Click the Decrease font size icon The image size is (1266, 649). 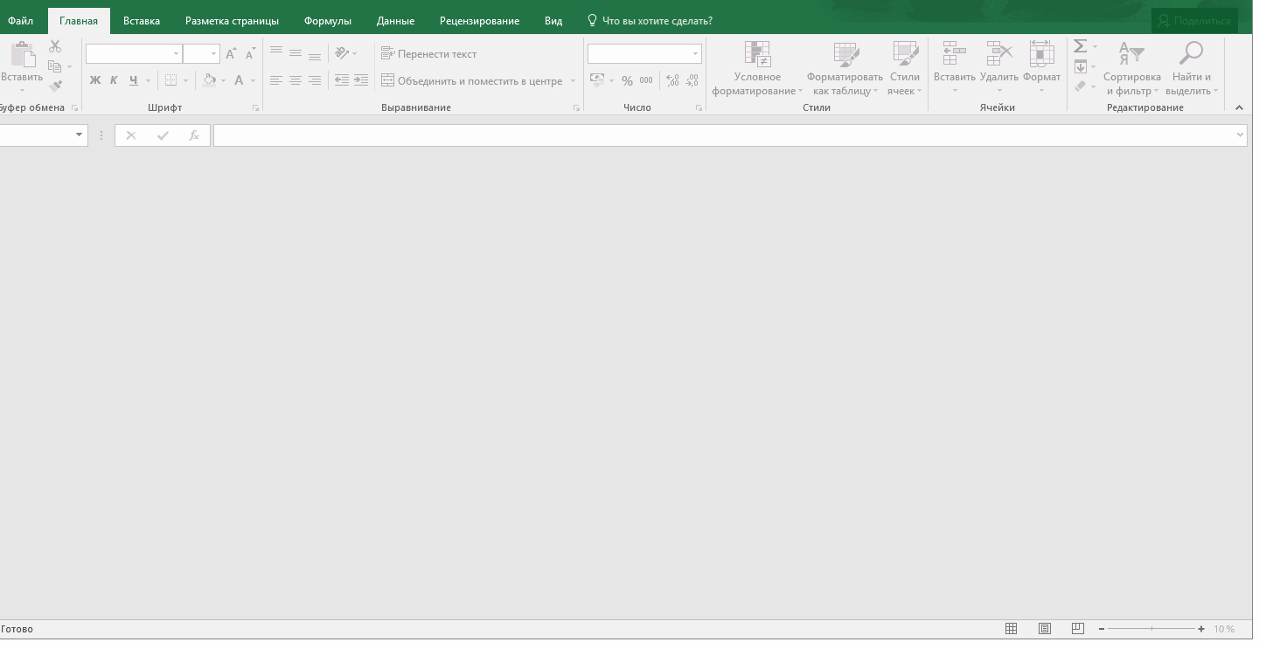pyautogui.click(x=250, y=54)
